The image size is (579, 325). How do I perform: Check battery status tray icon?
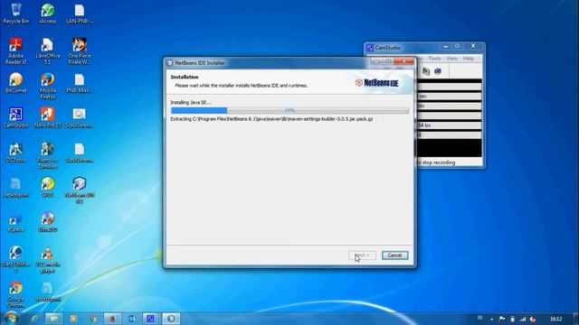coord(512,319)
